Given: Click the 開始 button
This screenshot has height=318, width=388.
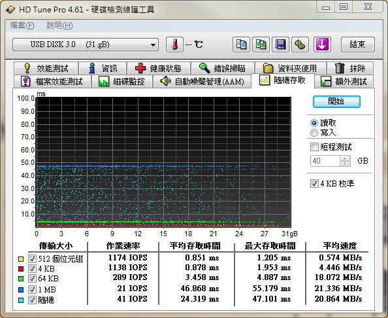Looking at the screenshot, I should (x=336, y=101).
